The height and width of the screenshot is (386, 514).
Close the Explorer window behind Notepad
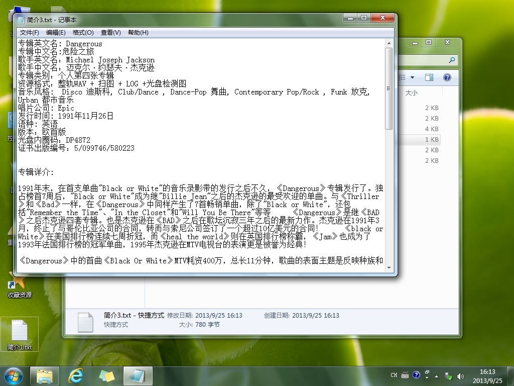tap(447, 42)
